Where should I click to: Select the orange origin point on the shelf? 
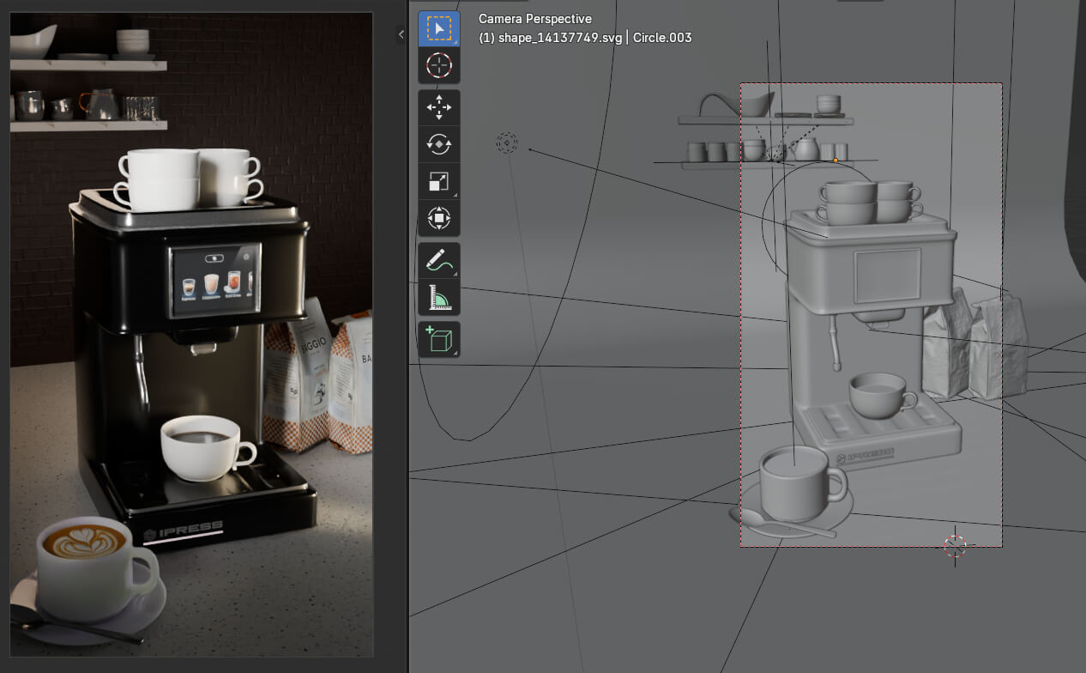[x=836, y=160]
